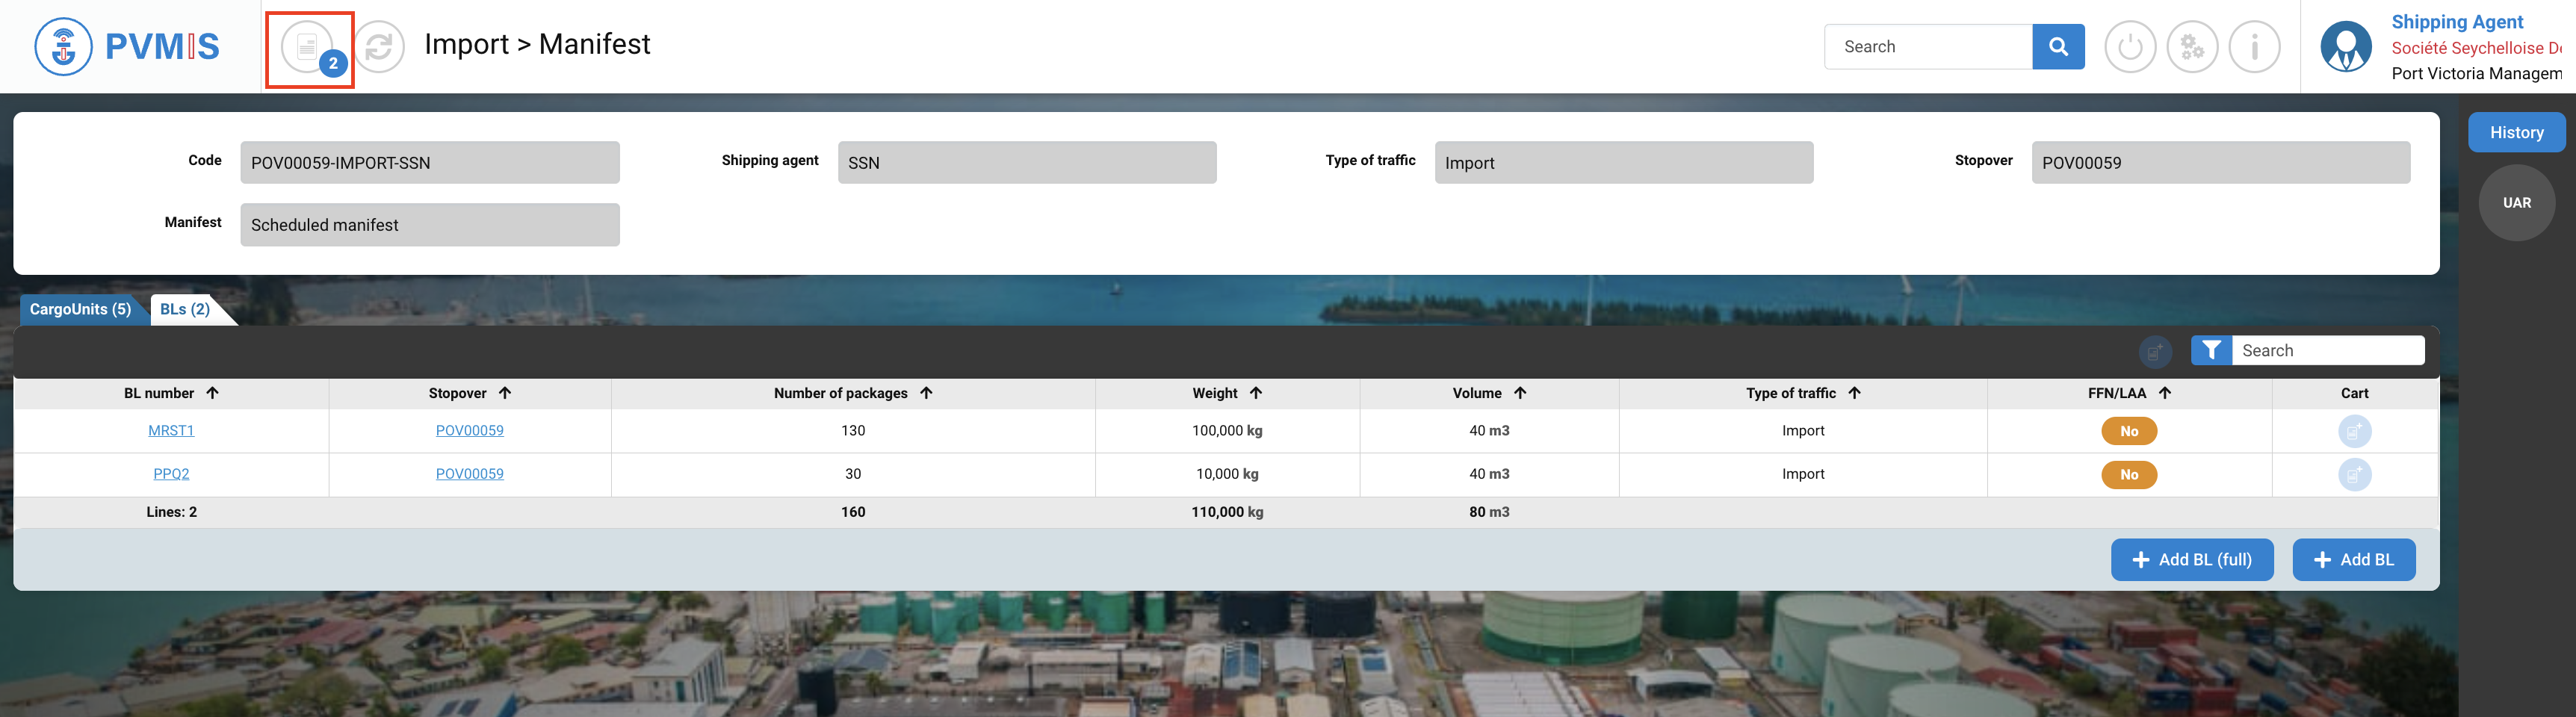Open the settings gears icon
The width and height of the screenshot is (2576, 717).
(2191, 47)
